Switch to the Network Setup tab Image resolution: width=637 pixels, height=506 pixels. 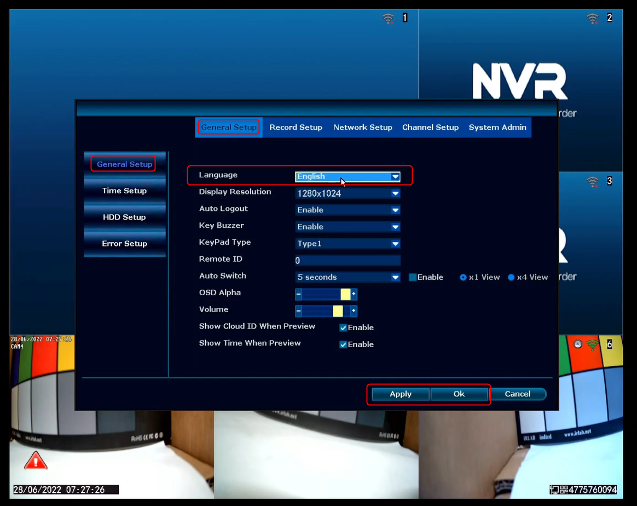[363, 127]
